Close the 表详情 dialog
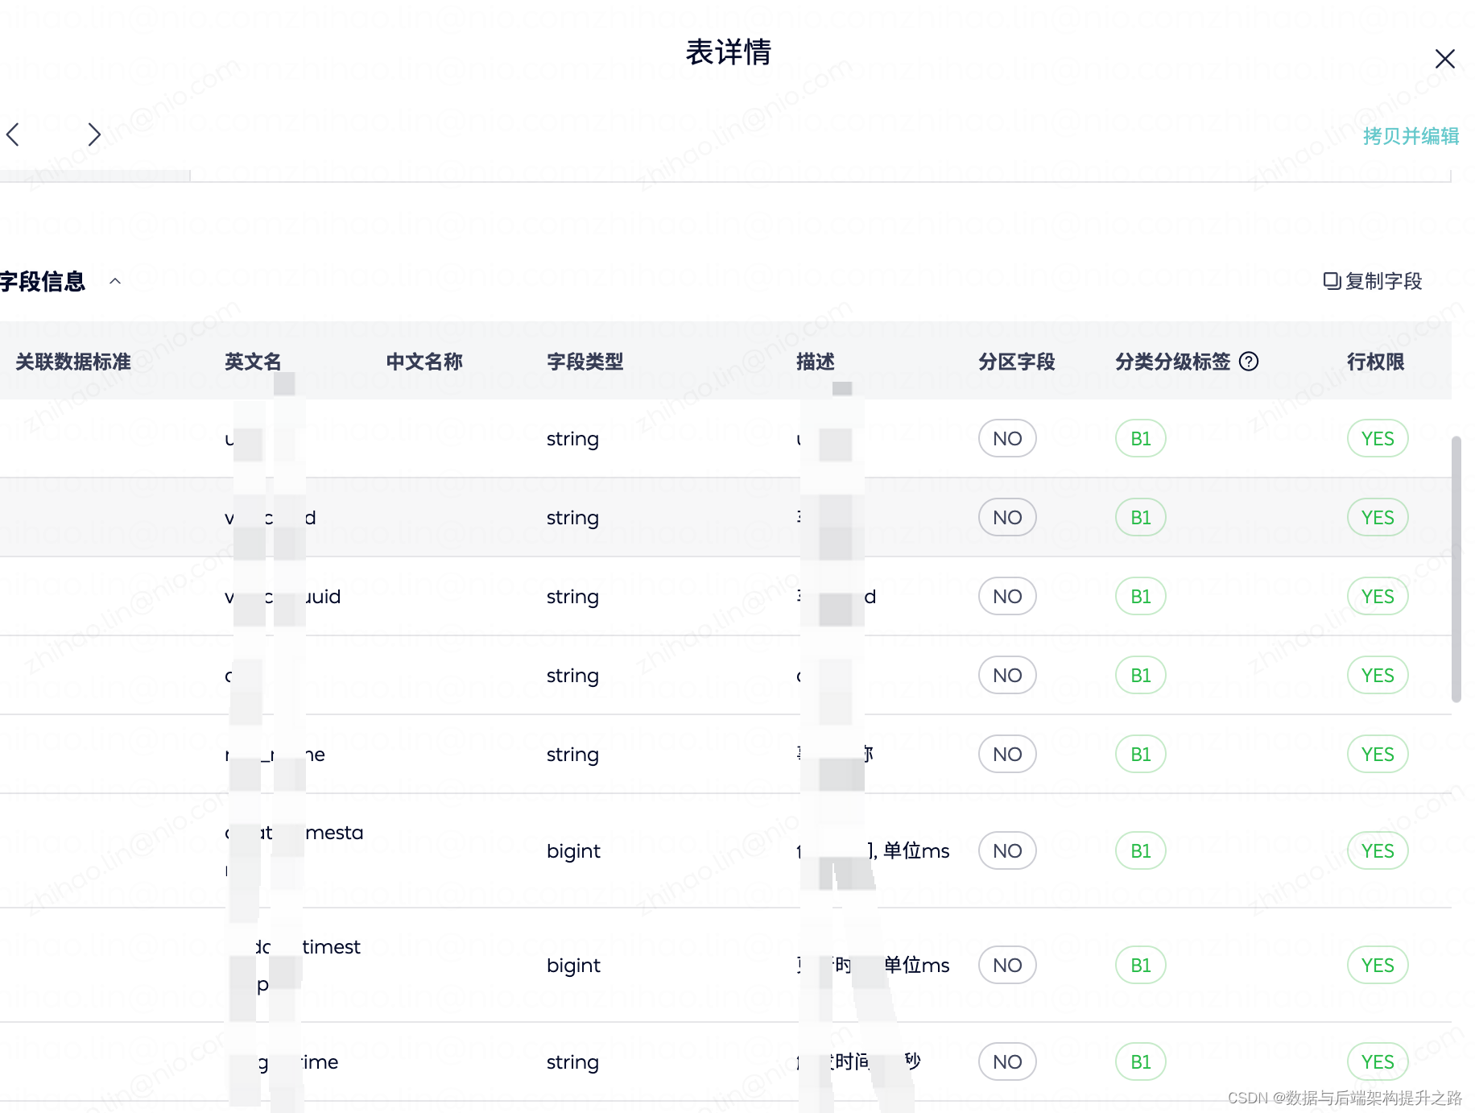This screenshot has height=1113, width=1475. pyautogui.click(x=1444, y=59)
